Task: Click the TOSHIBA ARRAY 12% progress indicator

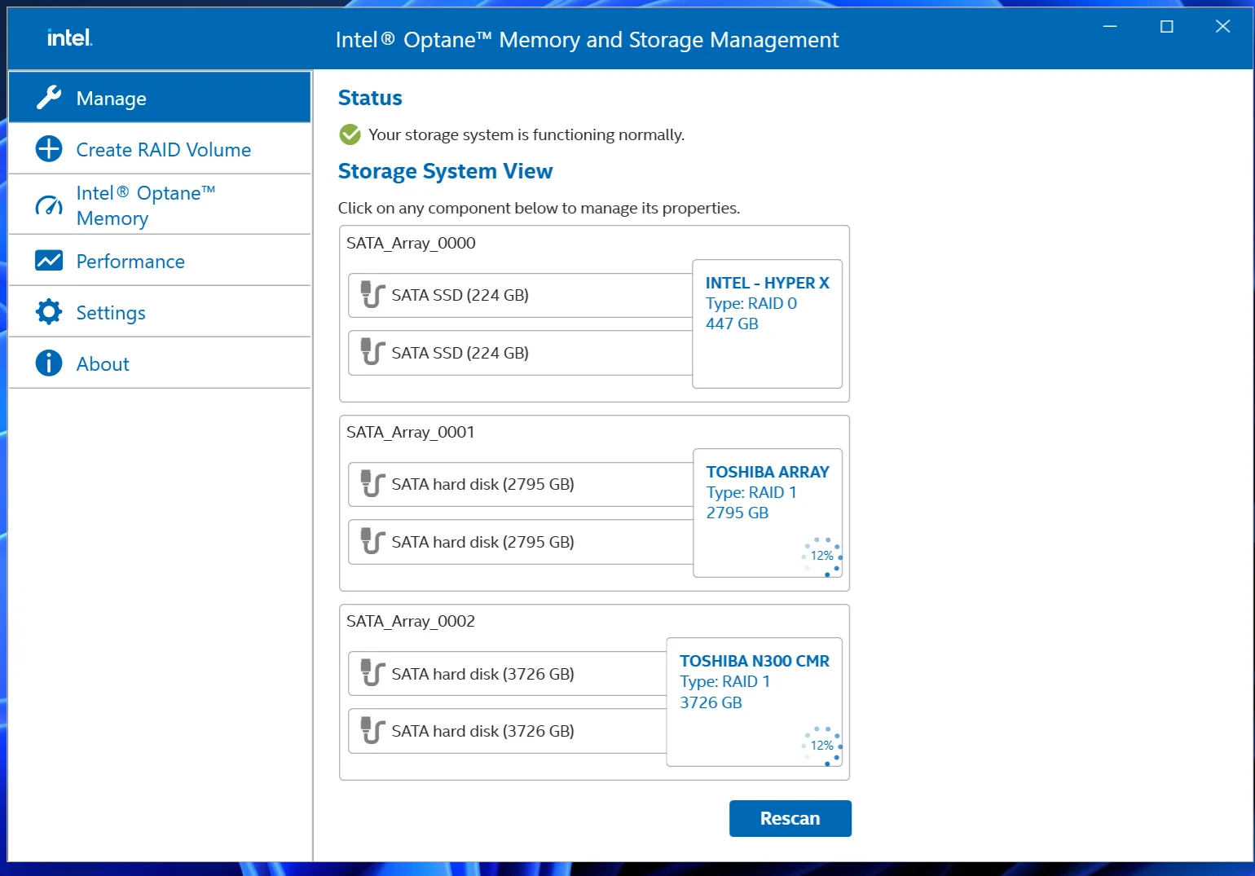Action: click(821, 557)
